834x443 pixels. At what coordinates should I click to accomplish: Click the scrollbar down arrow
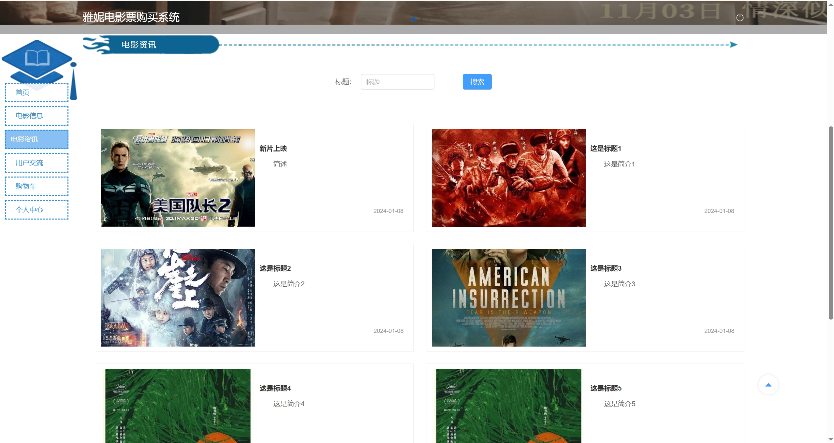click(831, 439)
